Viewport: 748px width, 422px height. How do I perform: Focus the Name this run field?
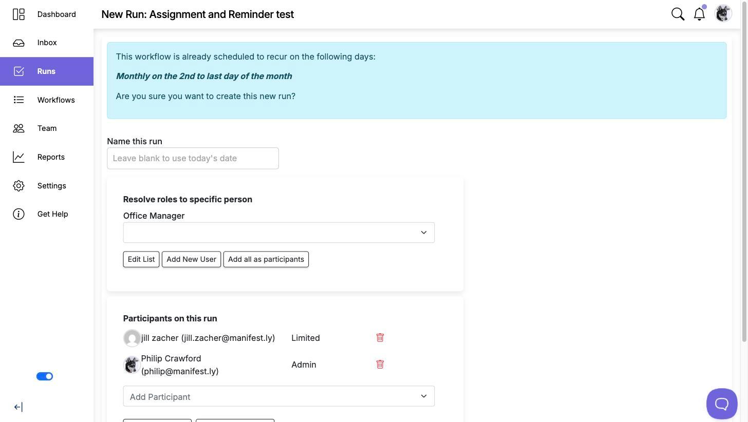coord(193,158)
